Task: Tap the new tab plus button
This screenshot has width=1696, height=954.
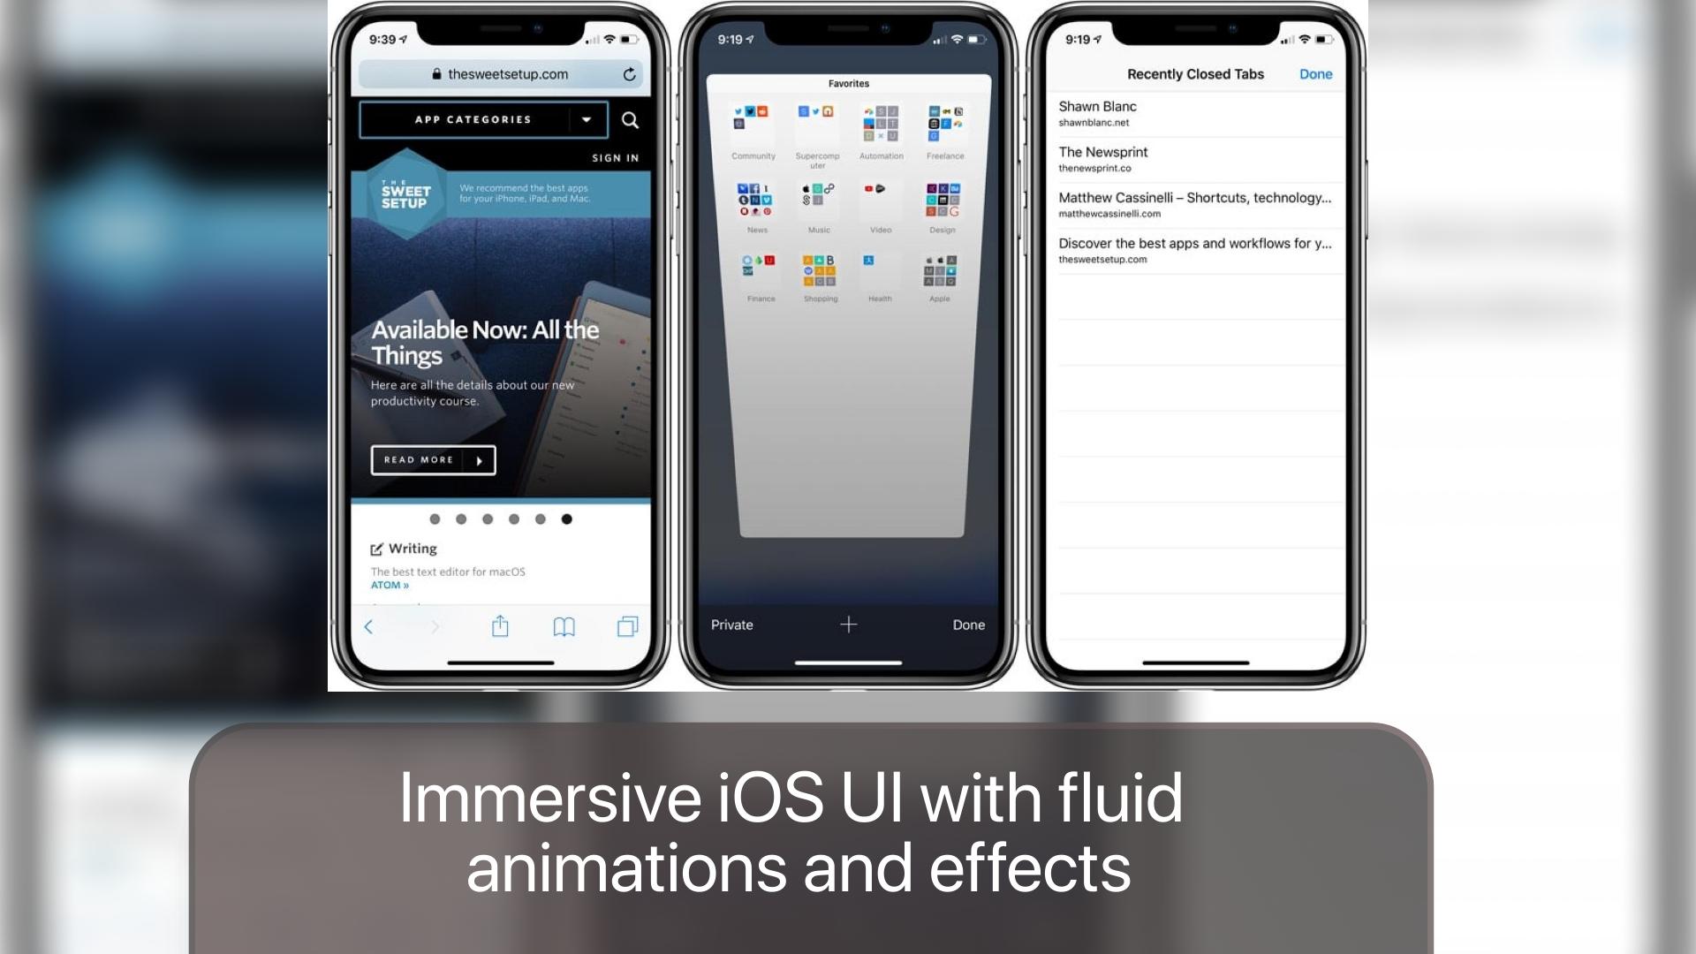Action: pyautogui.click(x=847, y=625)
